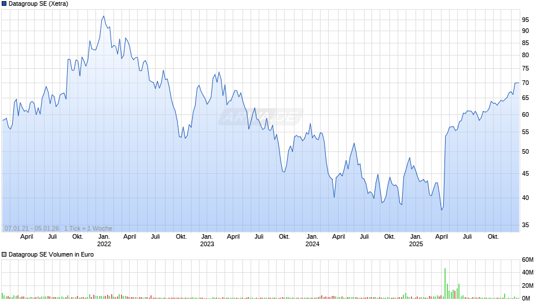Click the price low near 37 in April 2025
The image size is (544, 304).
click(x=442, y=210)
